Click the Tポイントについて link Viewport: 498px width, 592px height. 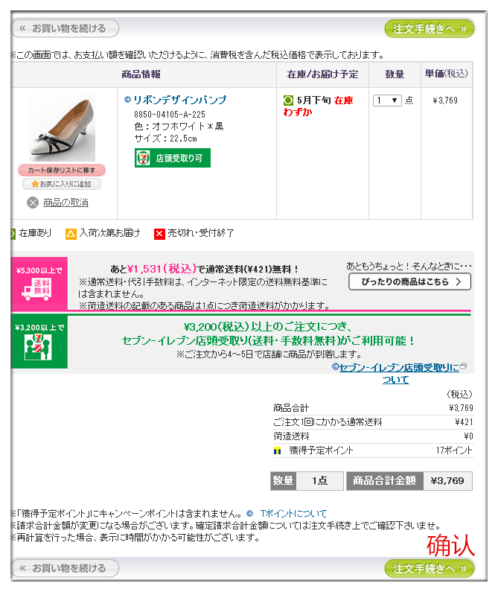coord(293,514)
